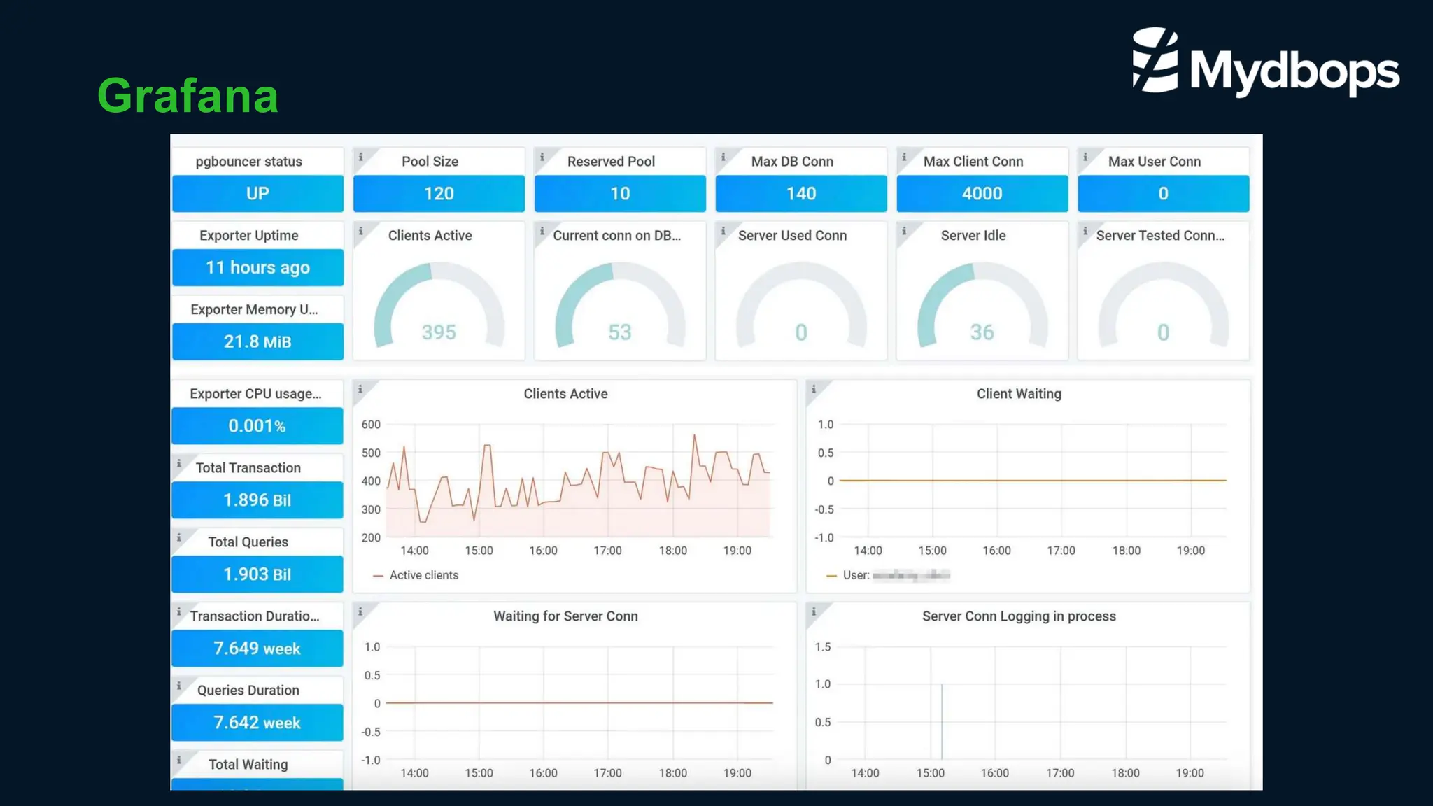Image resolution: width=1433 pixels, height=806 pixels.
Task: Click the Clients Active gauge showing 395
Action: (439, 305)
